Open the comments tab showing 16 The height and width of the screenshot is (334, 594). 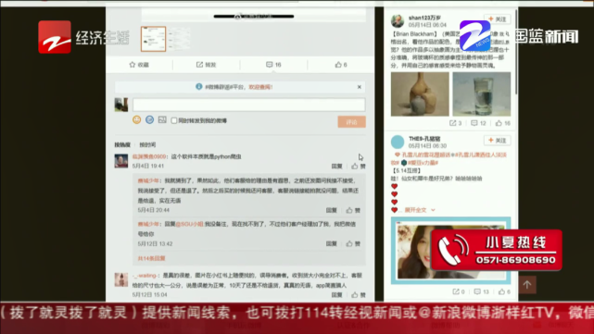pyautogui.click(x=273, y=65)
